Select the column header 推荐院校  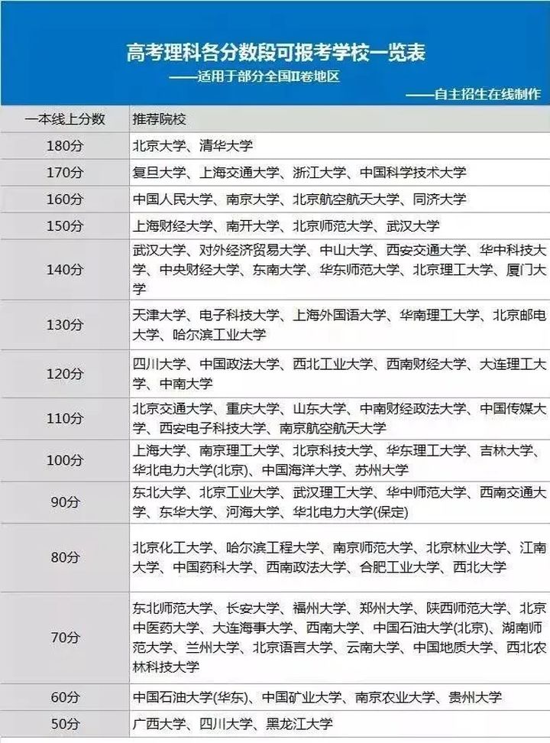pyautogui.click(x=159, y=119)
